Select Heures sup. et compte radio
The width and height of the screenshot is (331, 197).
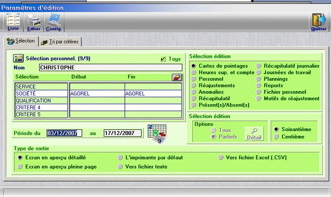point(193,72)
